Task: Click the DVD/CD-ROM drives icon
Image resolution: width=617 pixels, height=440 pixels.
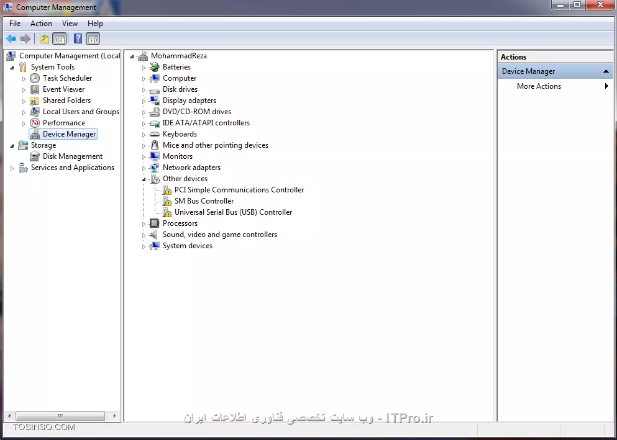Action: pos(155,112)
